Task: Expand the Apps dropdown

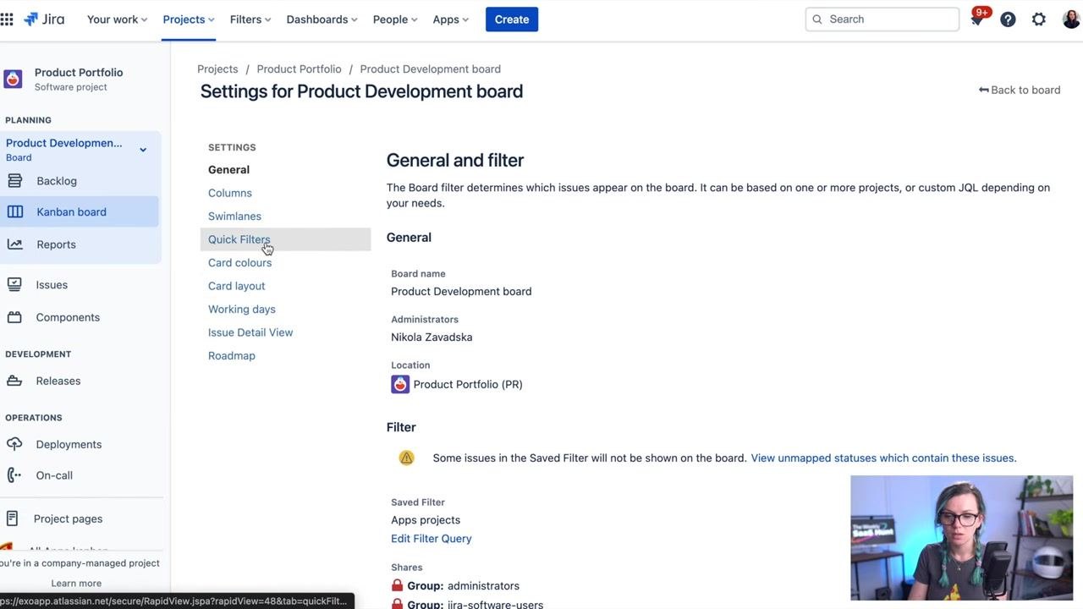Action: click(450, 19)
